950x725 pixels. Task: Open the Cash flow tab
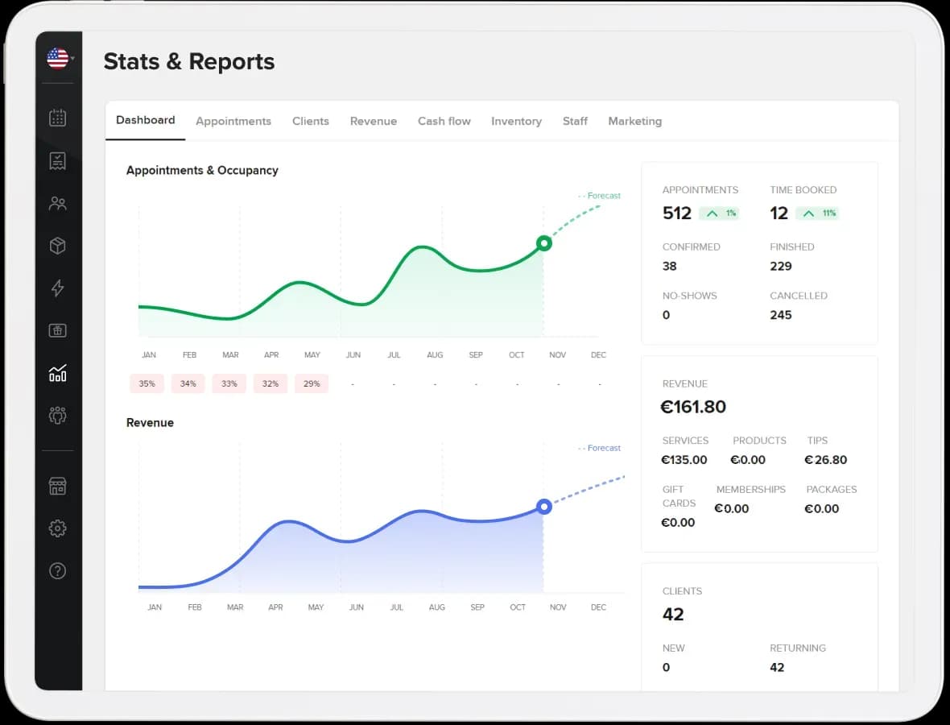(x=444, y=121)
